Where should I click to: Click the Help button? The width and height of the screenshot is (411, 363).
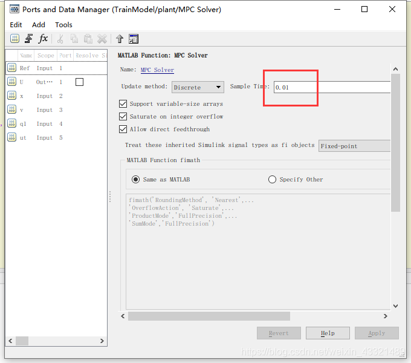328,333
